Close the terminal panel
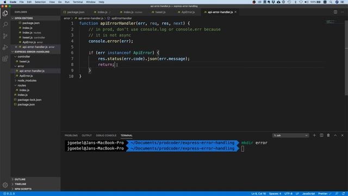This screenshot has width=348, height=196. 342,136
